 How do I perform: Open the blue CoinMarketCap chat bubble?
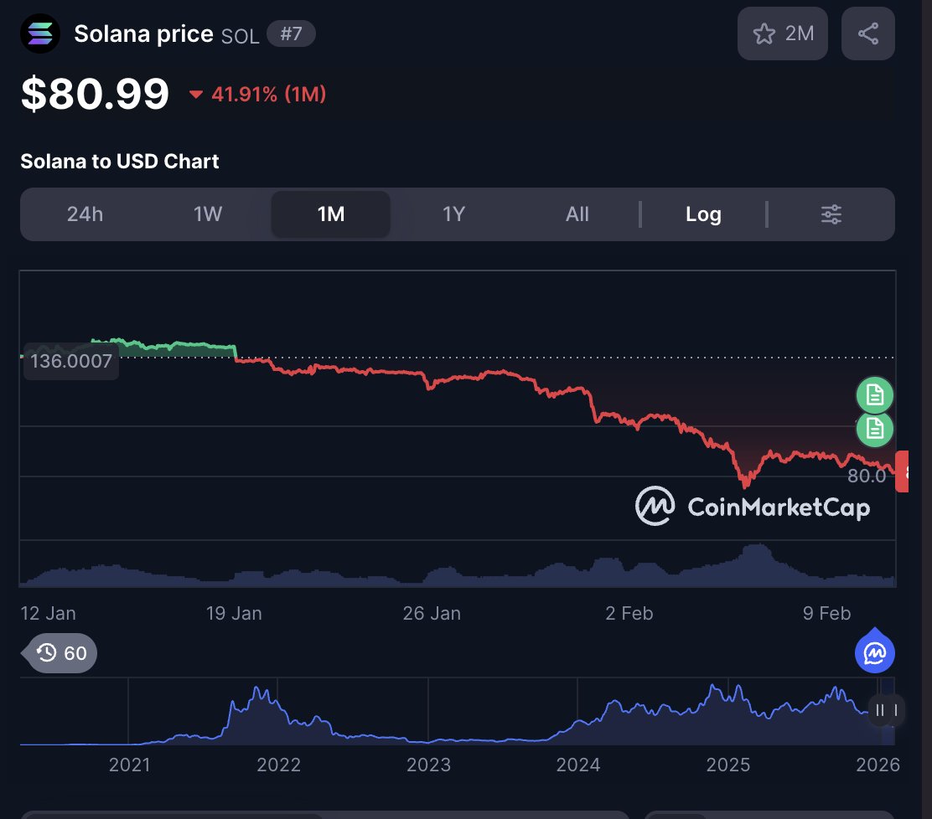point(874,652)
